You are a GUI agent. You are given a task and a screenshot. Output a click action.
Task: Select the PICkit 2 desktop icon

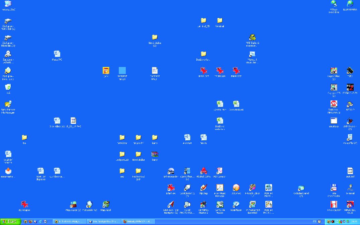tap(350, 88)
